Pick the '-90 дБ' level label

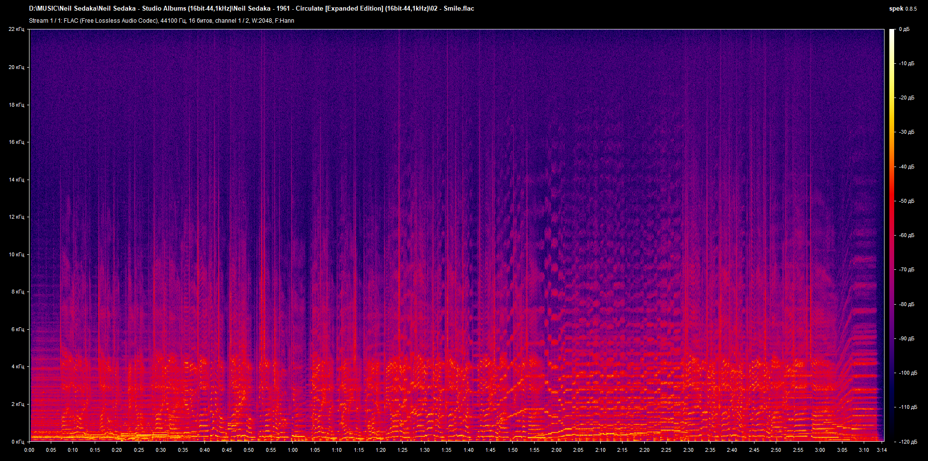pos(907,338)
